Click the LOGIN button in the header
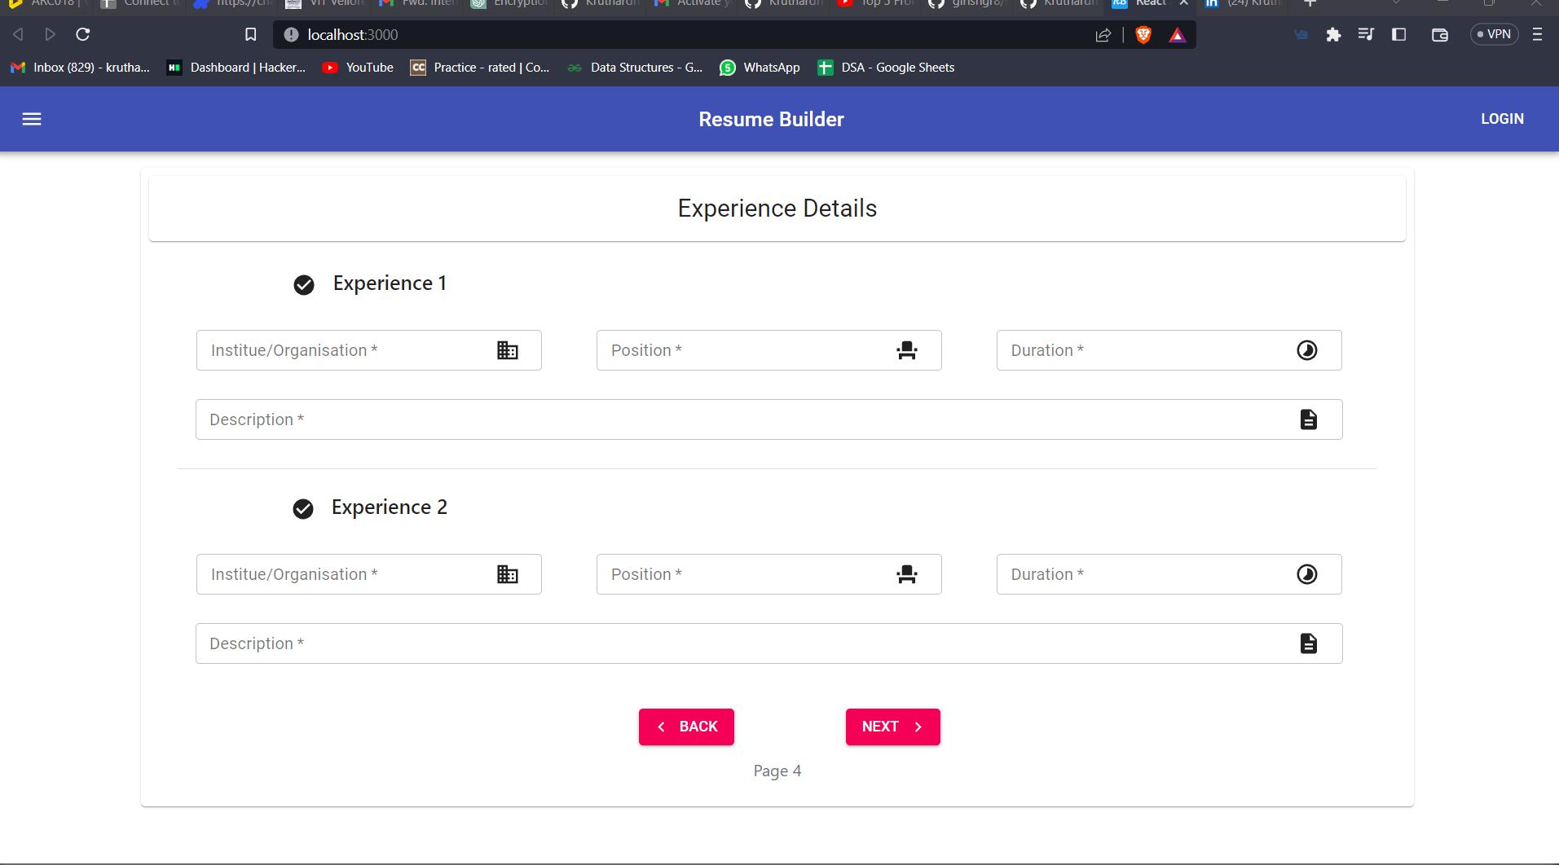 pyautogui.click(x=1502, y=118)
